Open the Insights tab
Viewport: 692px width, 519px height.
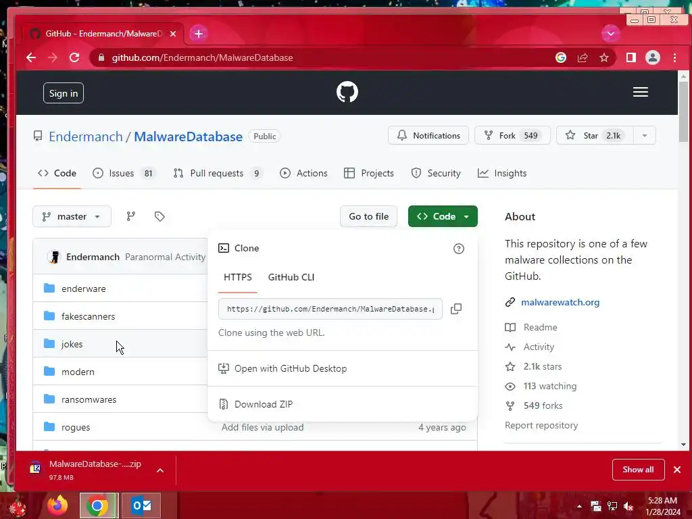tap(502, 173)
